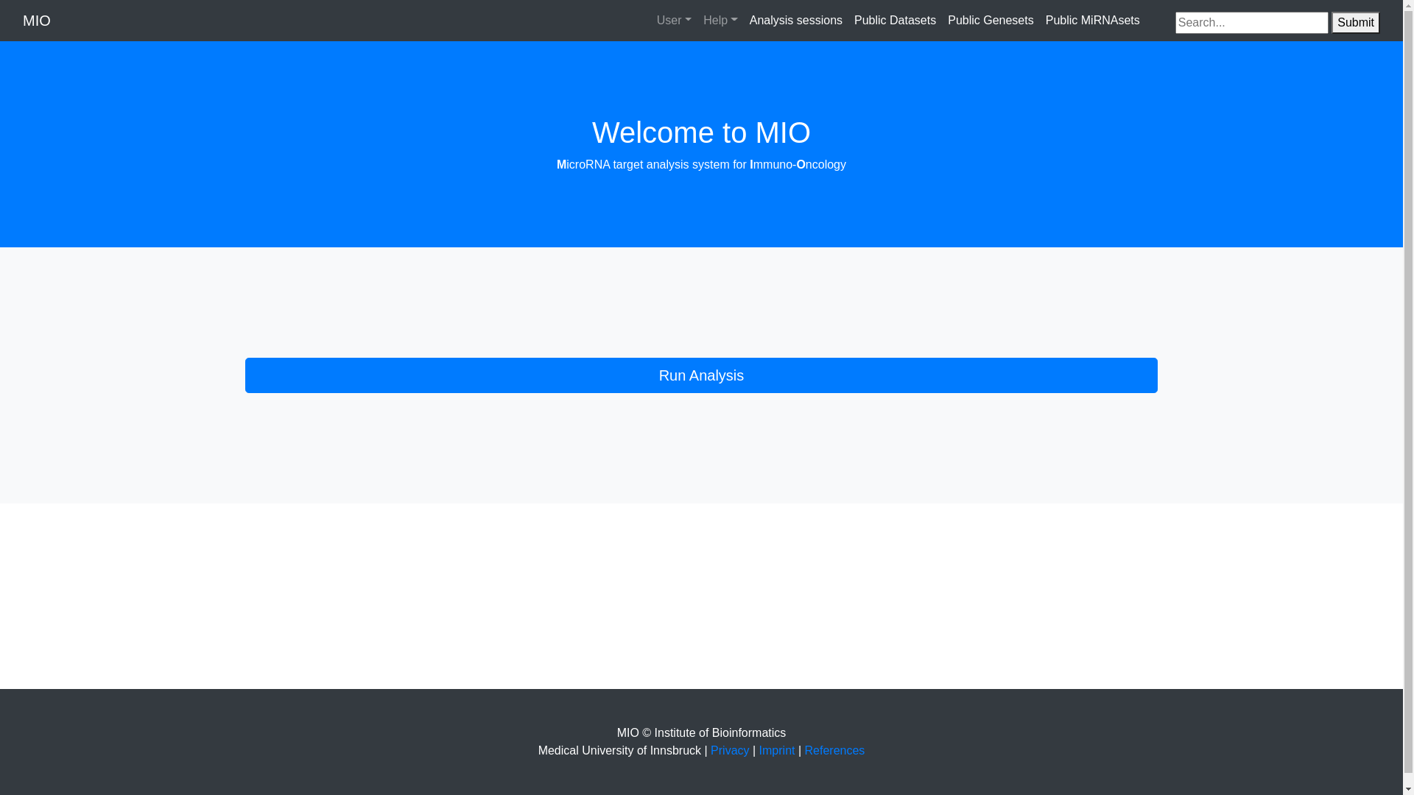Click the Welcome to MIO heading
1414x795 pixels.
click(701, 132)
